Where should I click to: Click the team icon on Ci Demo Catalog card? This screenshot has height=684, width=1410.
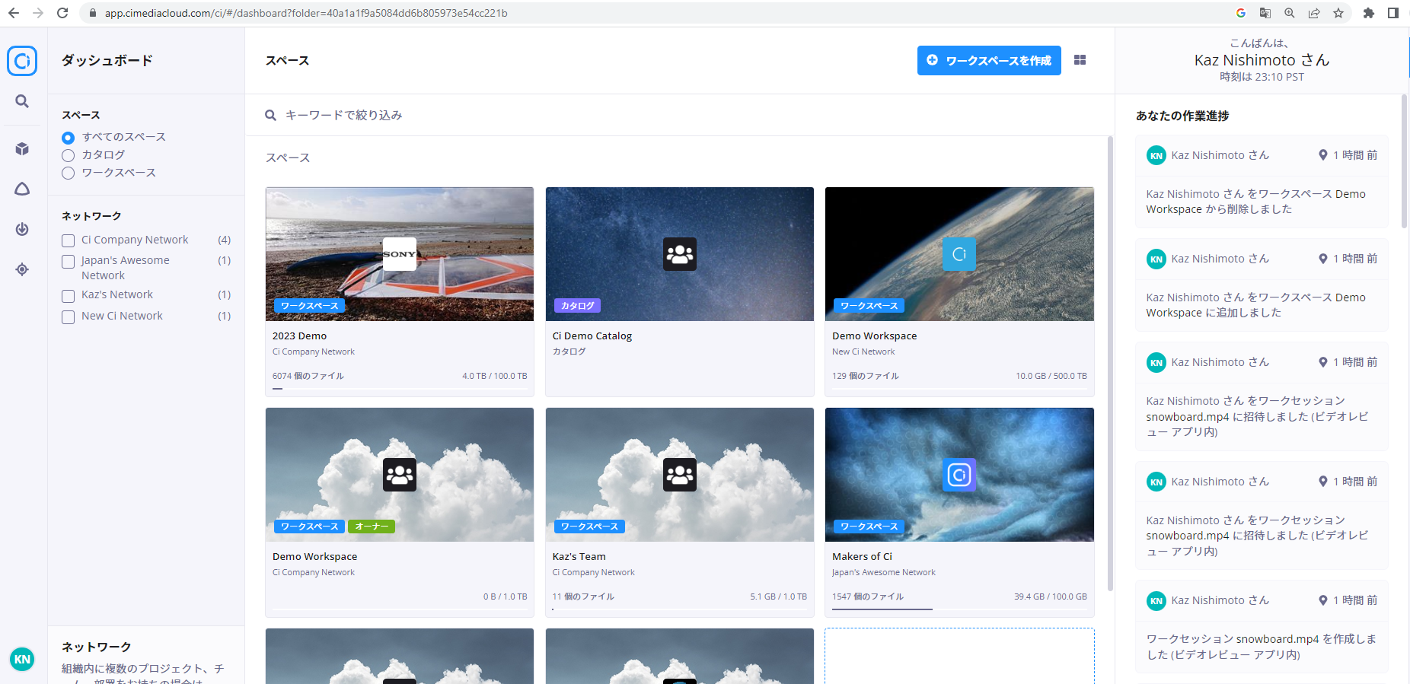tap(680, 254)
